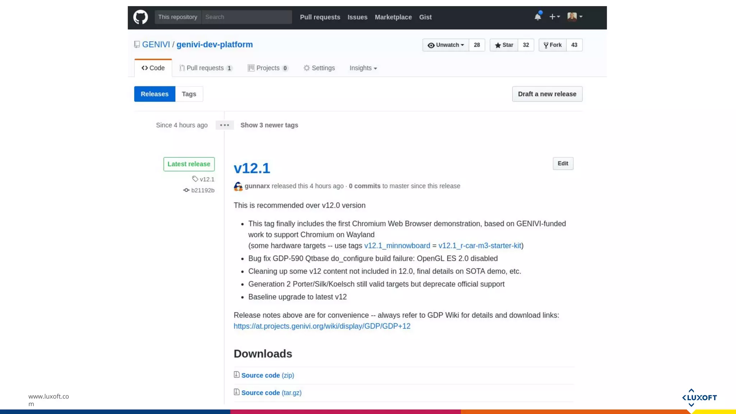The image size is (736, 414).
Task: Star the genivi-dev-platform repository
Action: click(504, 45)
